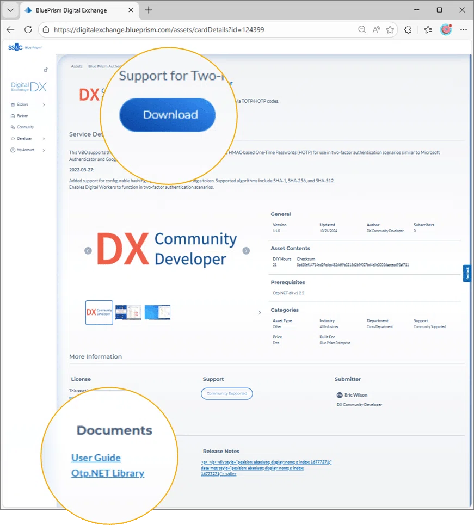Select the DX Community Developer thumbnail
Screen dimensions: 474x525
pyautogui.click(x=99, y=312)
